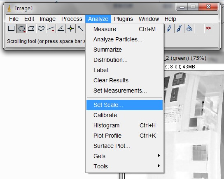Screen dimensions: 224x179
Task: Select the Pencil tool
Action: 169,28
